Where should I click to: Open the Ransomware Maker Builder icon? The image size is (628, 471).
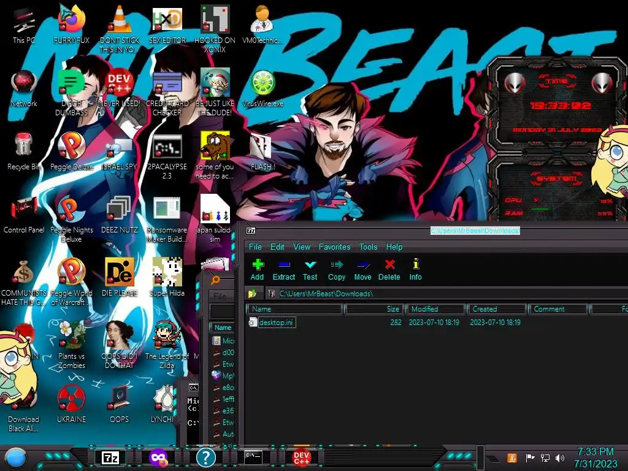pos(167,219)
